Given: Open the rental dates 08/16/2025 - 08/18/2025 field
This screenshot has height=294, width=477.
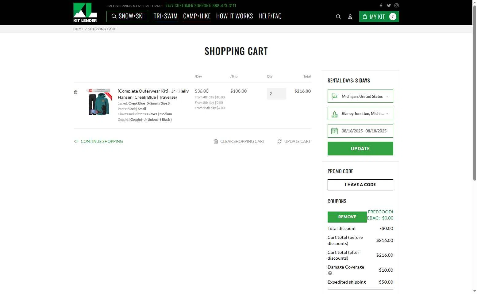Looking at the screenshot, I should (x=360, y=131).
